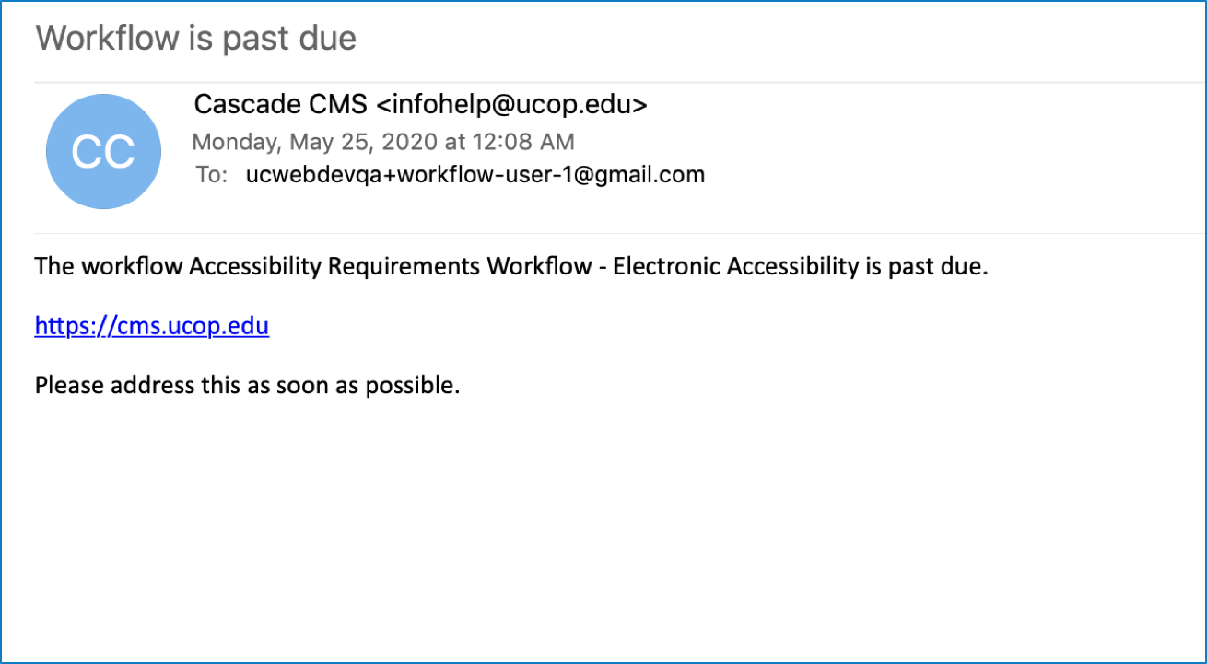The height and width of the screenshot is (664, 1207).
Task: Click the 'To:' recipient label
Action: [212, 174]
